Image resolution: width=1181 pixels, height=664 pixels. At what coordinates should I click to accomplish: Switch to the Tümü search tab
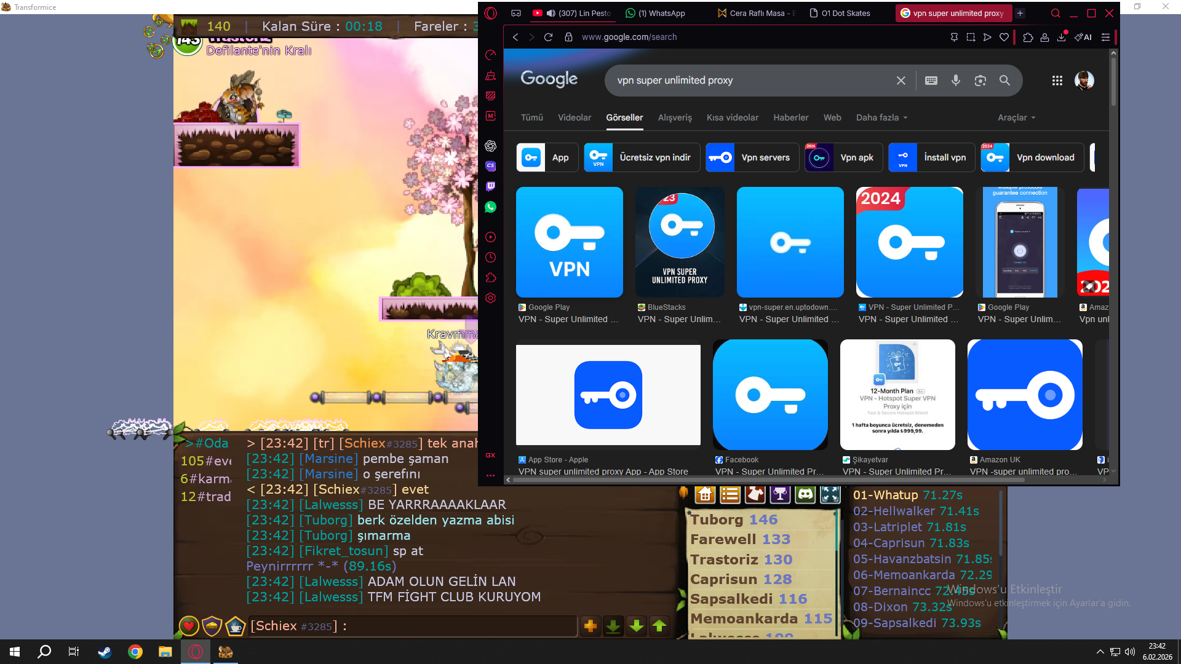(532, 117)
